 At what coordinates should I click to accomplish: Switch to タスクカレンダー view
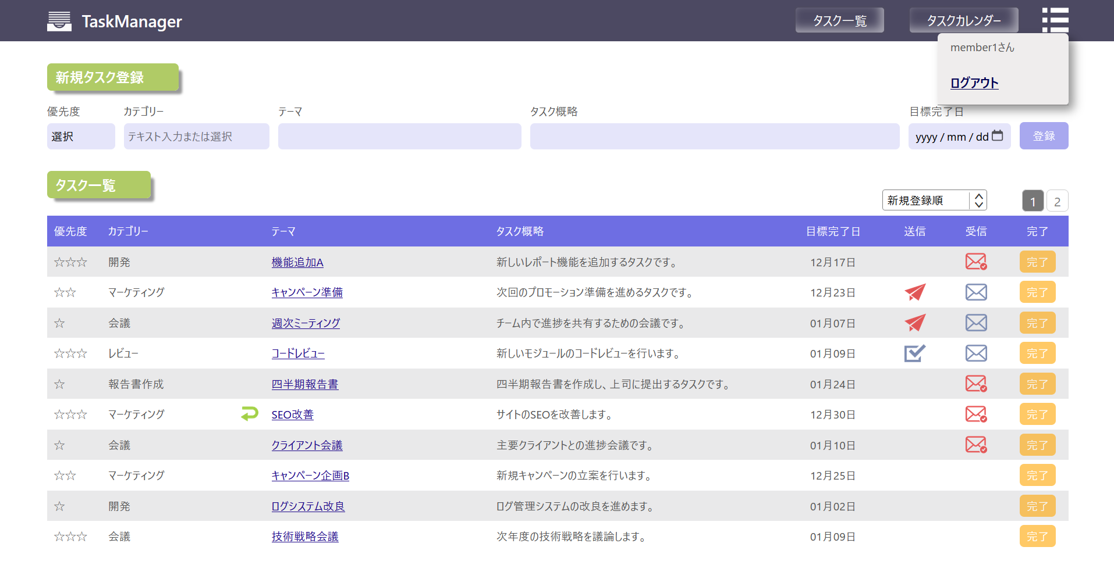pyautogui.click(x=963, y=21)
